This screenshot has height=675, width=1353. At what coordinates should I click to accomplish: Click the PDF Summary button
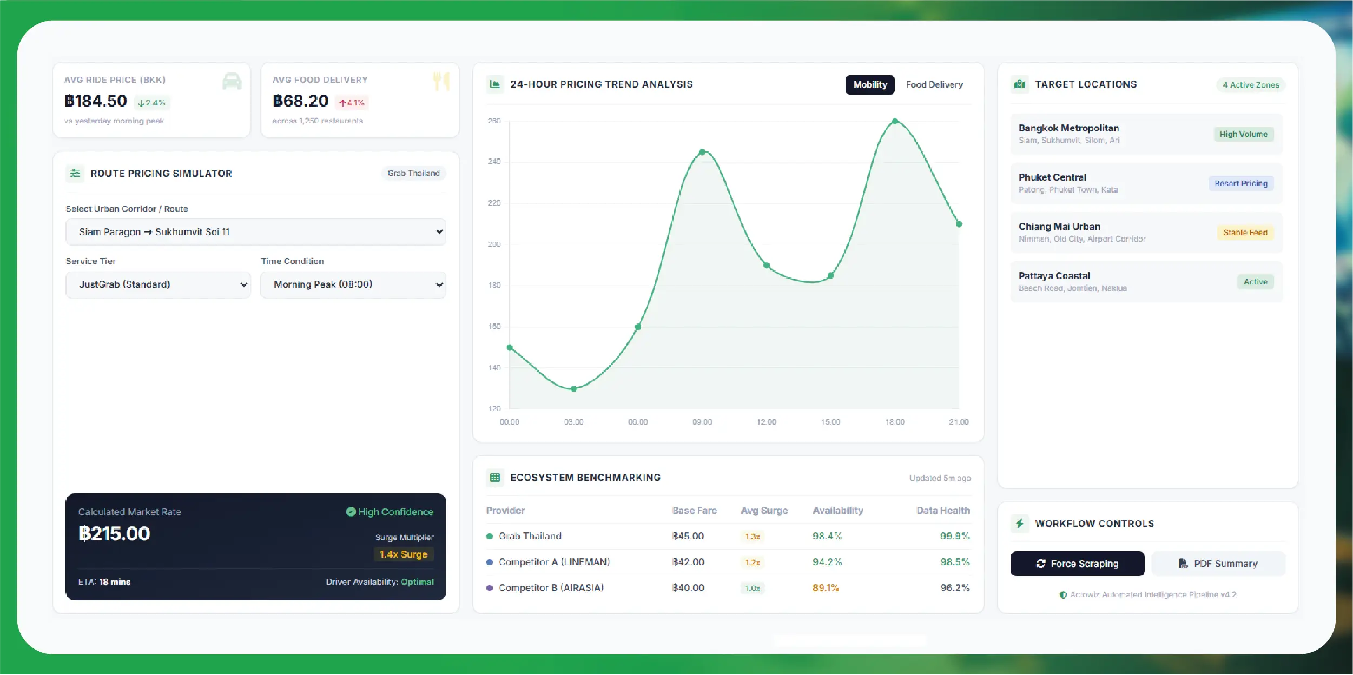tap(1218, 564)
